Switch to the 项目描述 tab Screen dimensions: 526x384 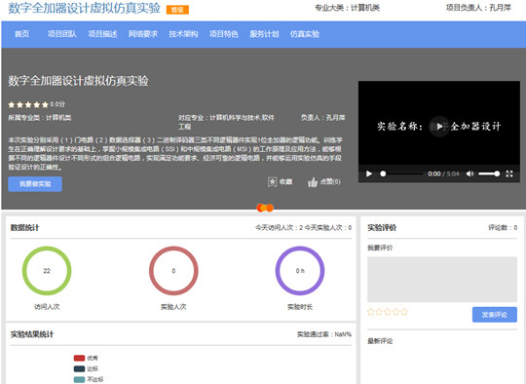click(x=102, y=34)
